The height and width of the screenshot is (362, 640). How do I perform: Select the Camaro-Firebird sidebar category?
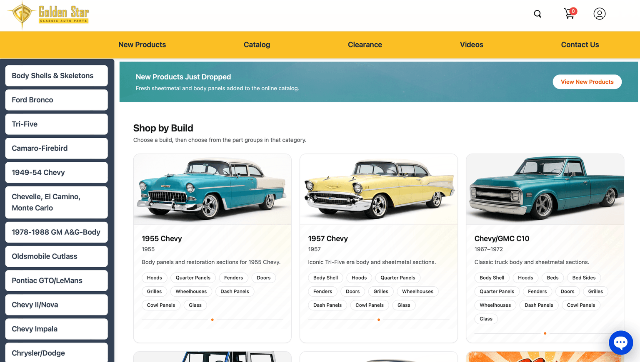(56, 148)
